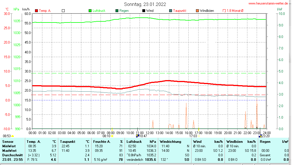Select the Windrichtung column header

coord(170,142)
